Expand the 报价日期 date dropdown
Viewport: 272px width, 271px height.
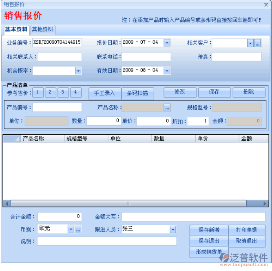(167, 43)
